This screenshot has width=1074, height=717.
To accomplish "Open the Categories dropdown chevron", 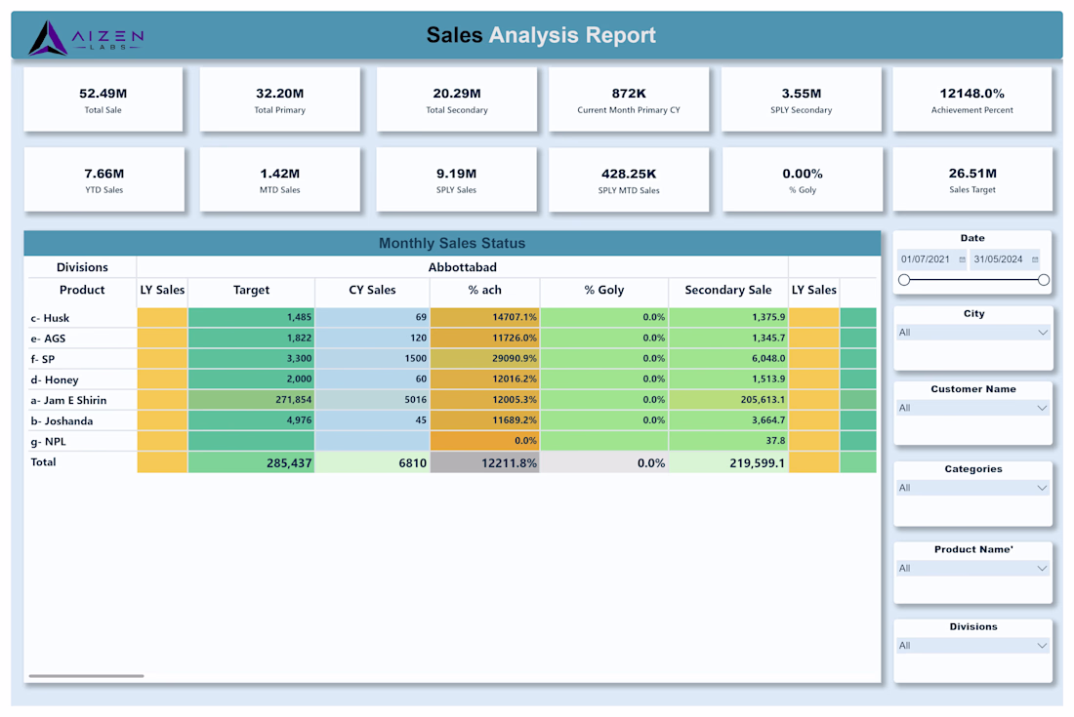I will pos(1042,488).
